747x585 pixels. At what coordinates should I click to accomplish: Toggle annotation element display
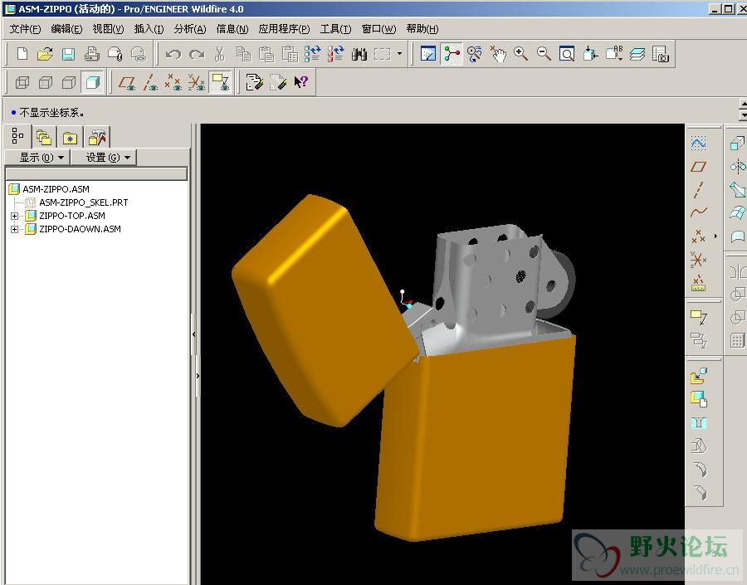(220, 83)
